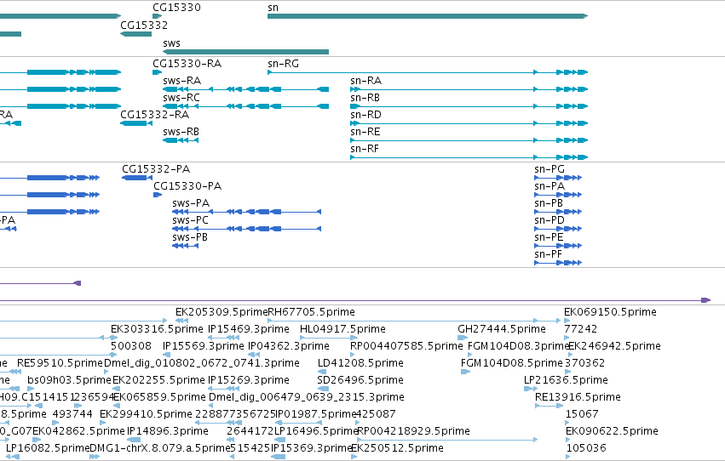725x461 pixels.
Task: Select the EK246942.5prime EST label
Action: tap(614, 346)
